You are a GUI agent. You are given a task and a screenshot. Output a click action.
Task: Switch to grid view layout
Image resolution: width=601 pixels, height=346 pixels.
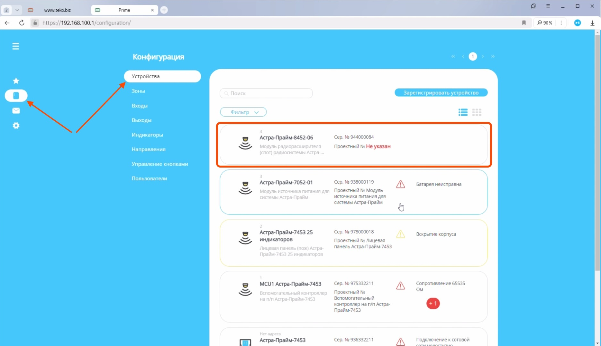tap(477, 112)
